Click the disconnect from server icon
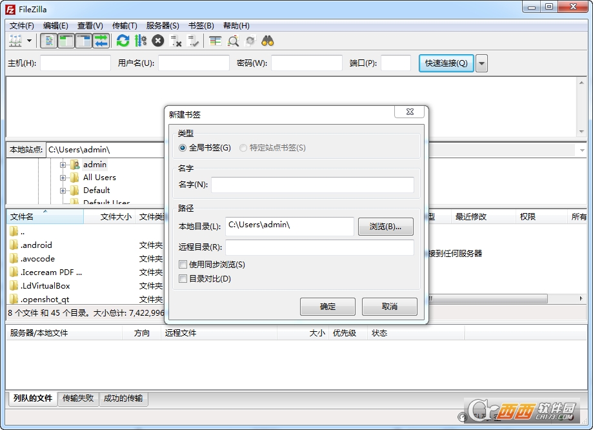This screenshot has height=430, width=593. (176, 41)
